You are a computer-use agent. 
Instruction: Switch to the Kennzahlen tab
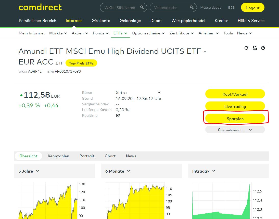coord(58,156)
